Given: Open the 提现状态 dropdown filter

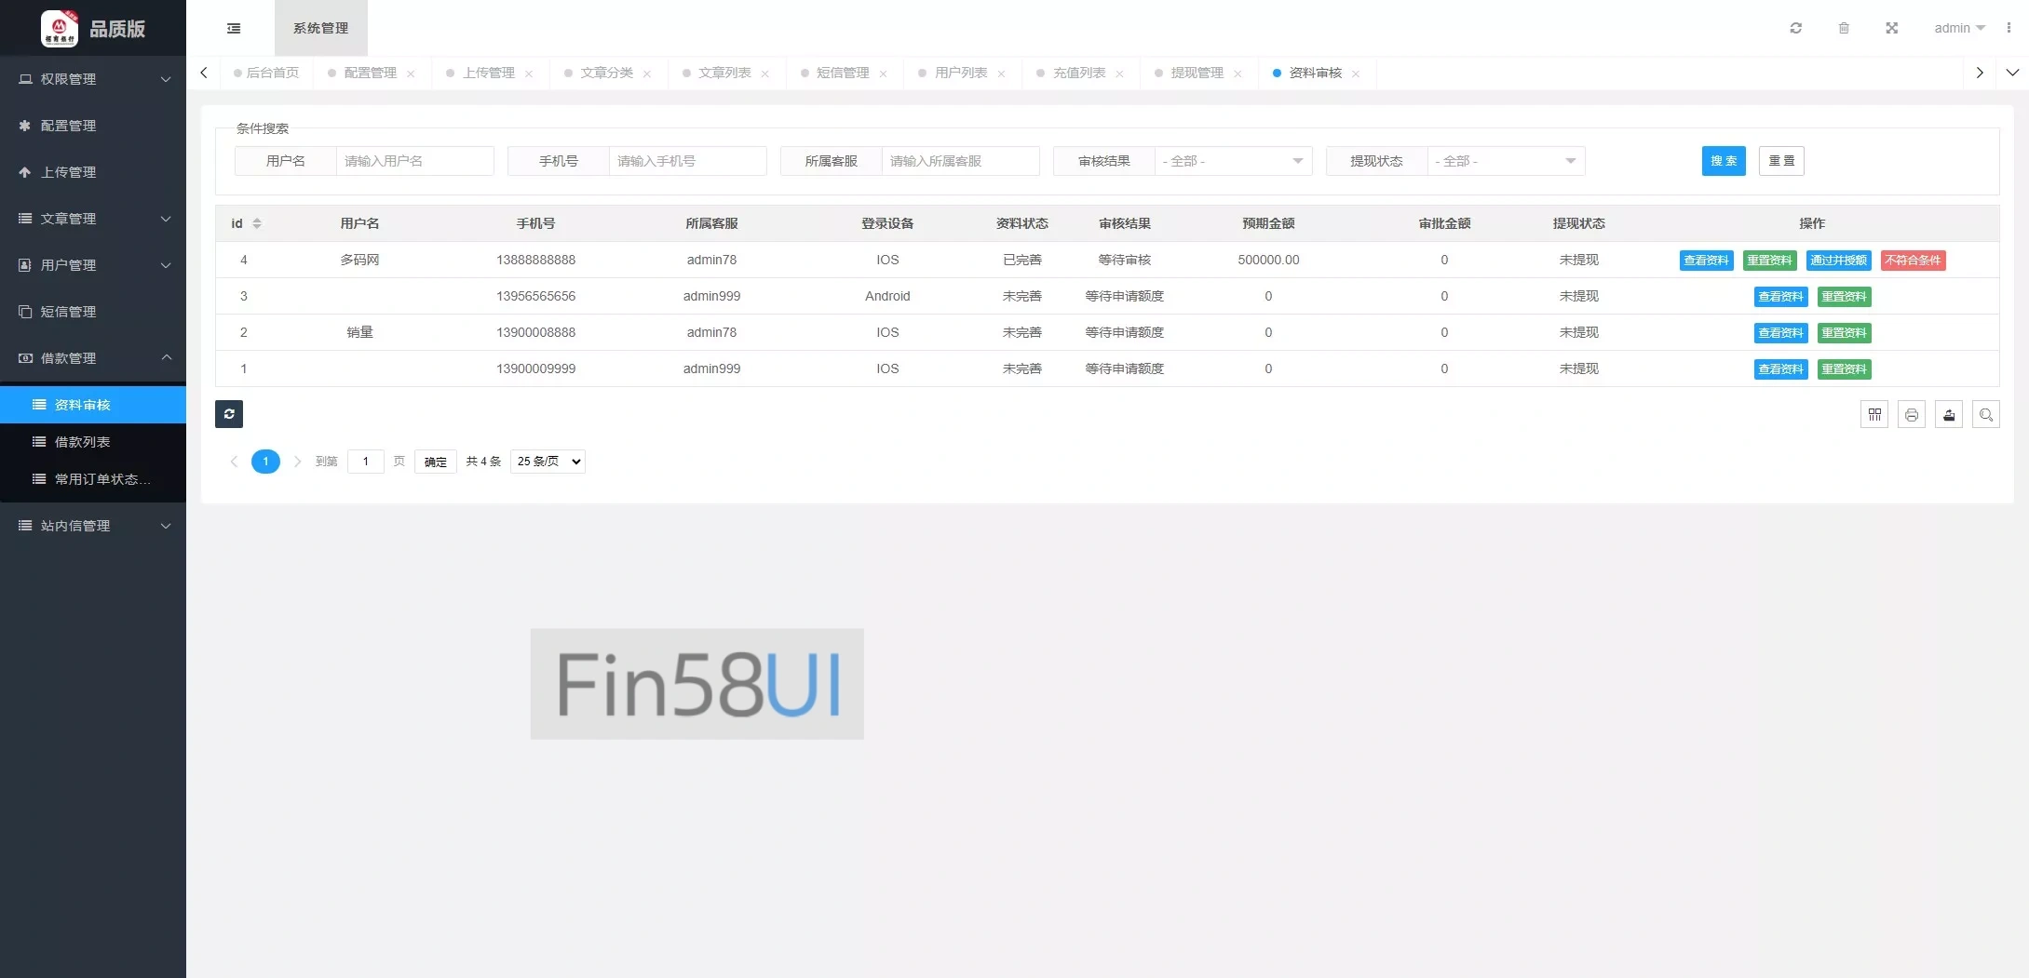Looking at the screenshot, I should pyautogui.click(x=1506, y=161).
